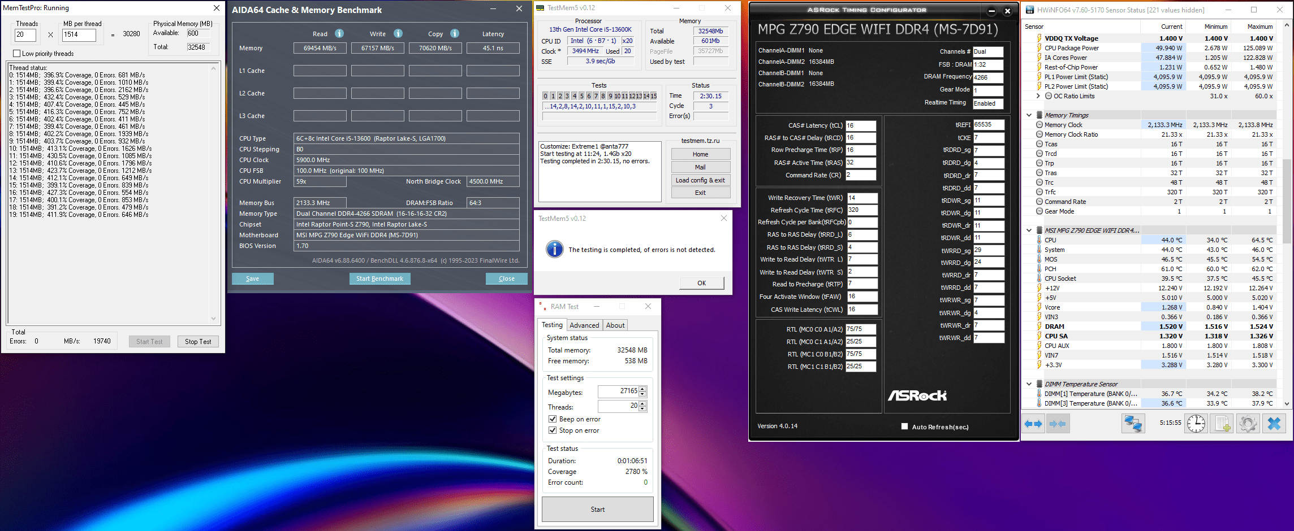The width and height of the screenshot is (1294, 531).
Task: Expand the OC Ratio Limits row
Action: click(x=1038, y=96)
